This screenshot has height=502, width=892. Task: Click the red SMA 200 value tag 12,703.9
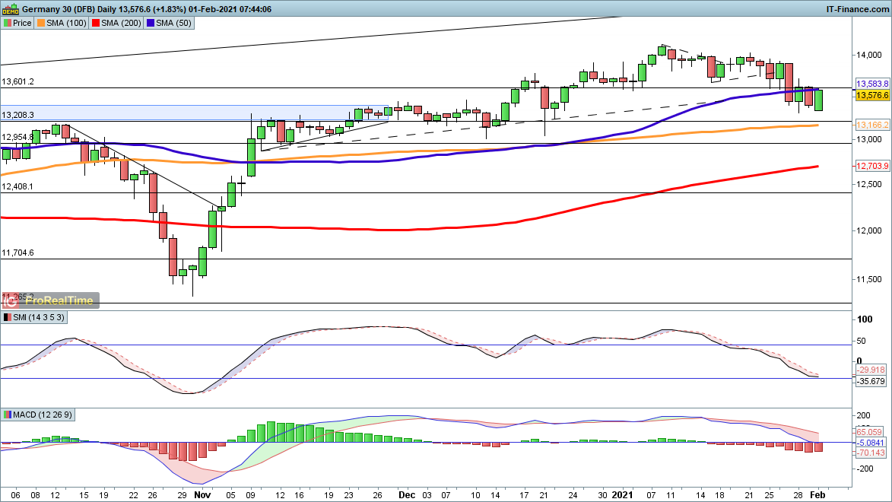871,165
